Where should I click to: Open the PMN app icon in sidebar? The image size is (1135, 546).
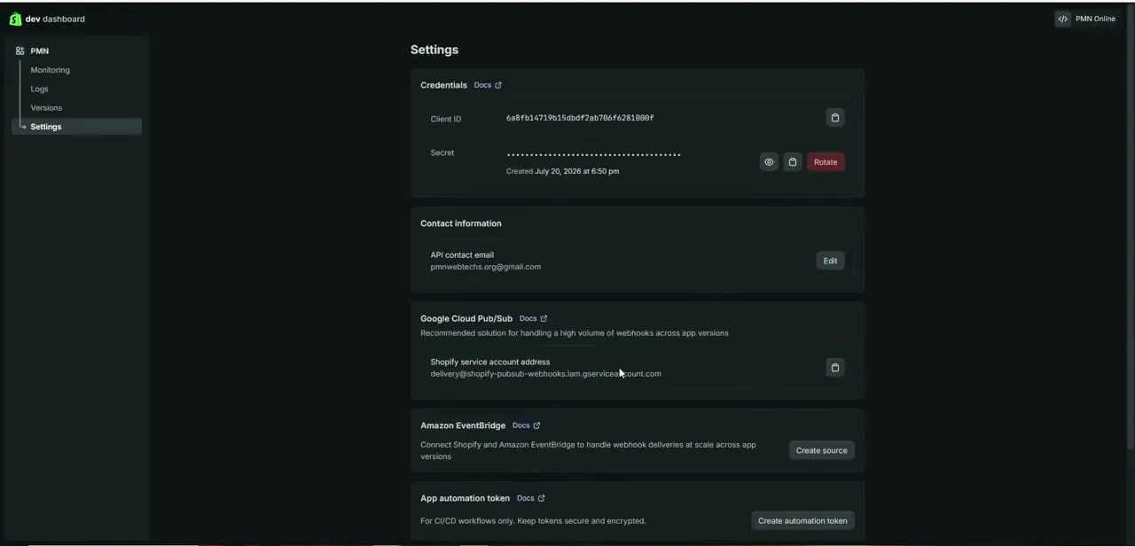pos(20,51)
